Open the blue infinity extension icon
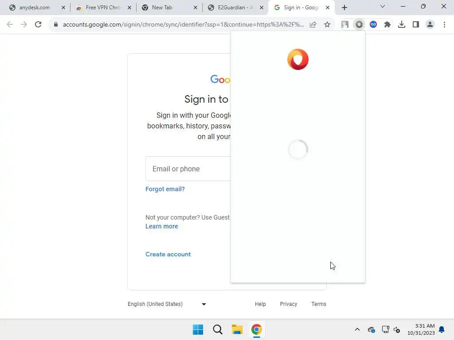454x340 pixels. pos(373,25)
